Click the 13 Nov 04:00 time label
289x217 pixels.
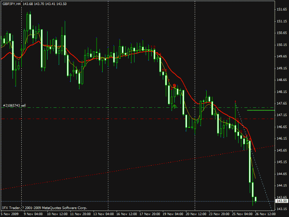(104, 214)
